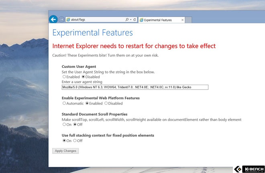Click the Apply Changes button

pos(65,151)
